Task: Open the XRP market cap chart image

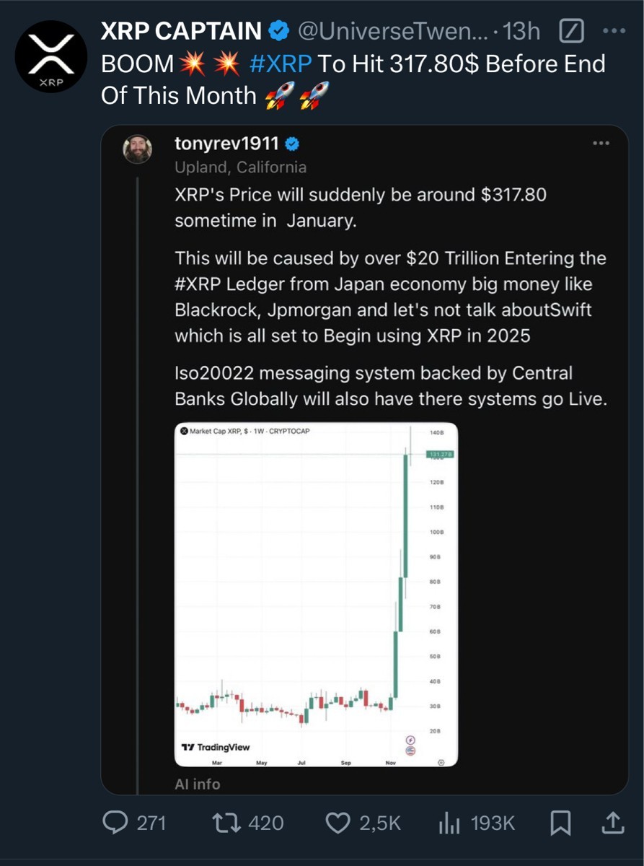Action: tap(316, 593)
